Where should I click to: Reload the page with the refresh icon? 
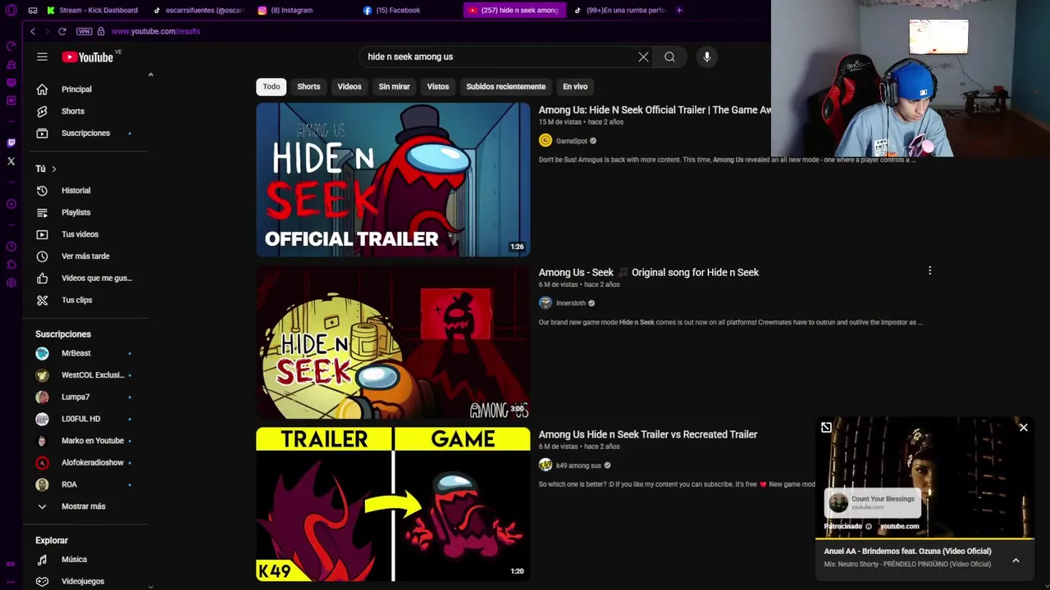(62, 31)
